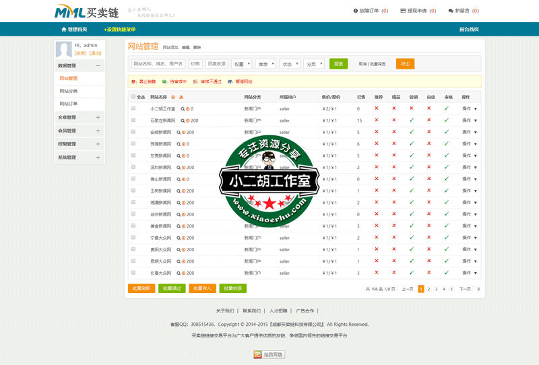Click the 故障订单 alert icon in header
Screen dimensions: 539x365
[356, 11]
